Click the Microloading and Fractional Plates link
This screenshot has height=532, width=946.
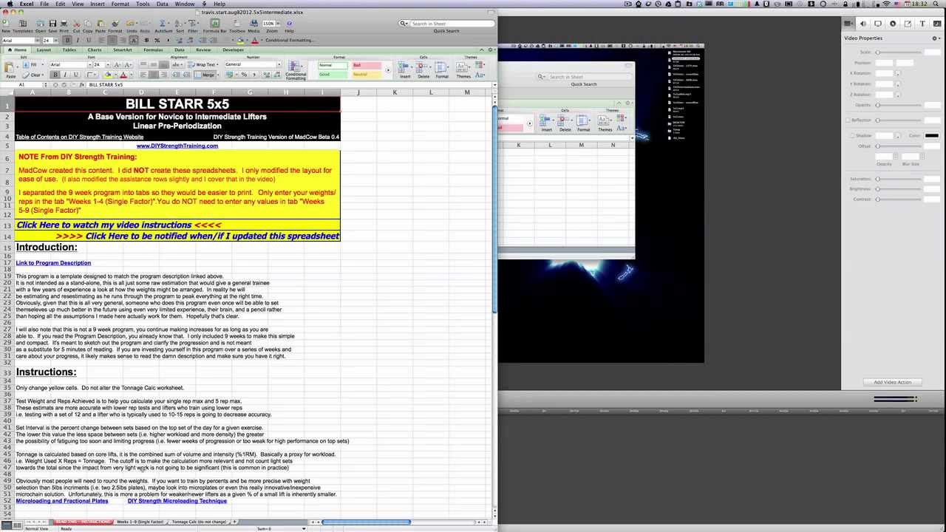pos(62,501)
